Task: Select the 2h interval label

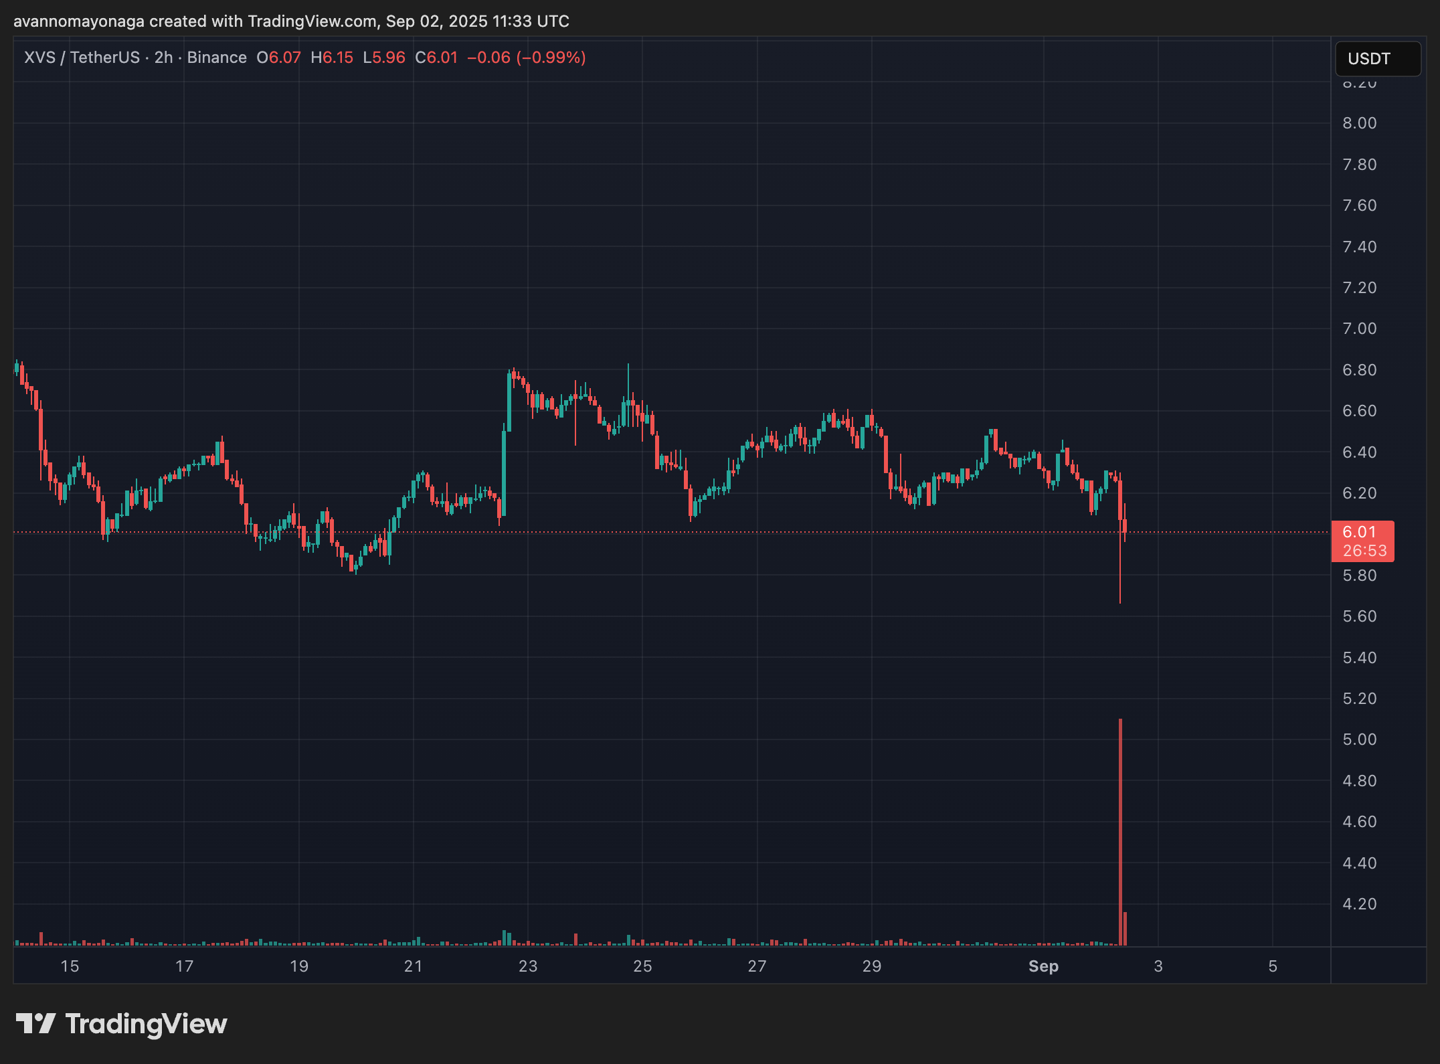Action: click(x=163, y=58)
